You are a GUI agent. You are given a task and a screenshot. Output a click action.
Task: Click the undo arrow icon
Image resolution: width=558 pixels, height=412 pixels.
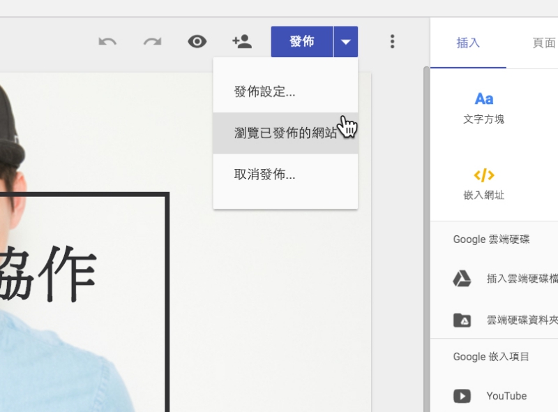(107, 42)
